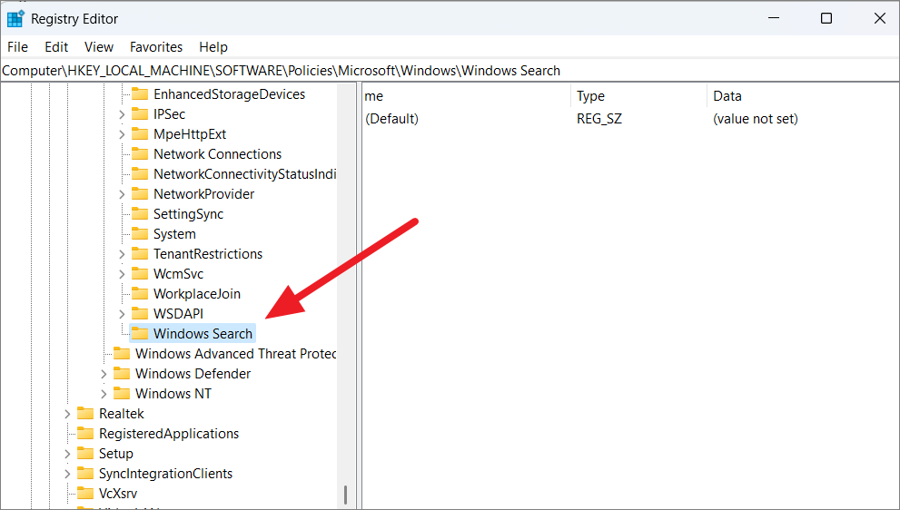Click the TenantRestrictions folder icon

pos(140,254)
